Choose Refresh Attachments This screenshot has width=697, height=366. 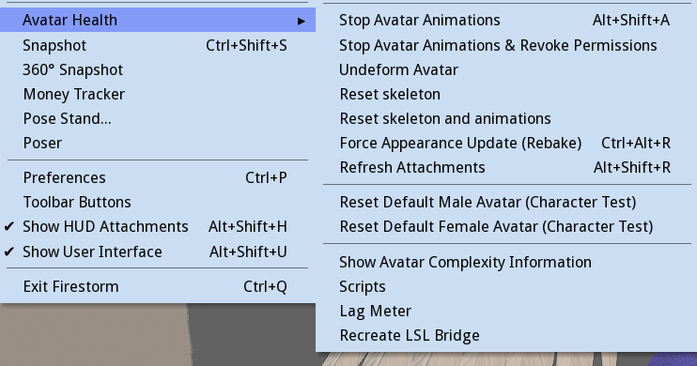coord(506,167)
